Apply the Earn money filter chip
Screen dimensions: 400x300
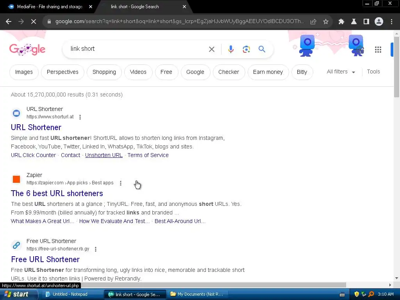coord(268,72)
